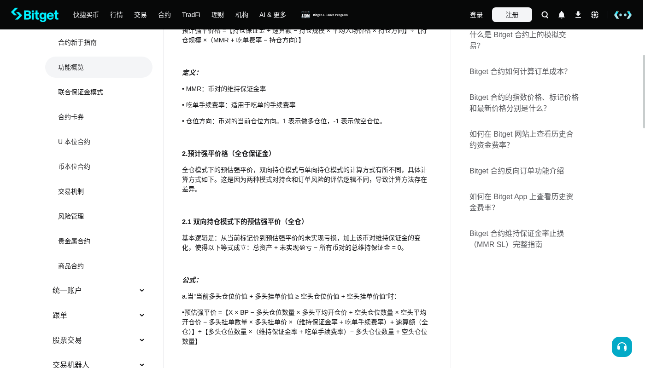
Task: Open the 合约 header menu
Action: click(164, 15)
